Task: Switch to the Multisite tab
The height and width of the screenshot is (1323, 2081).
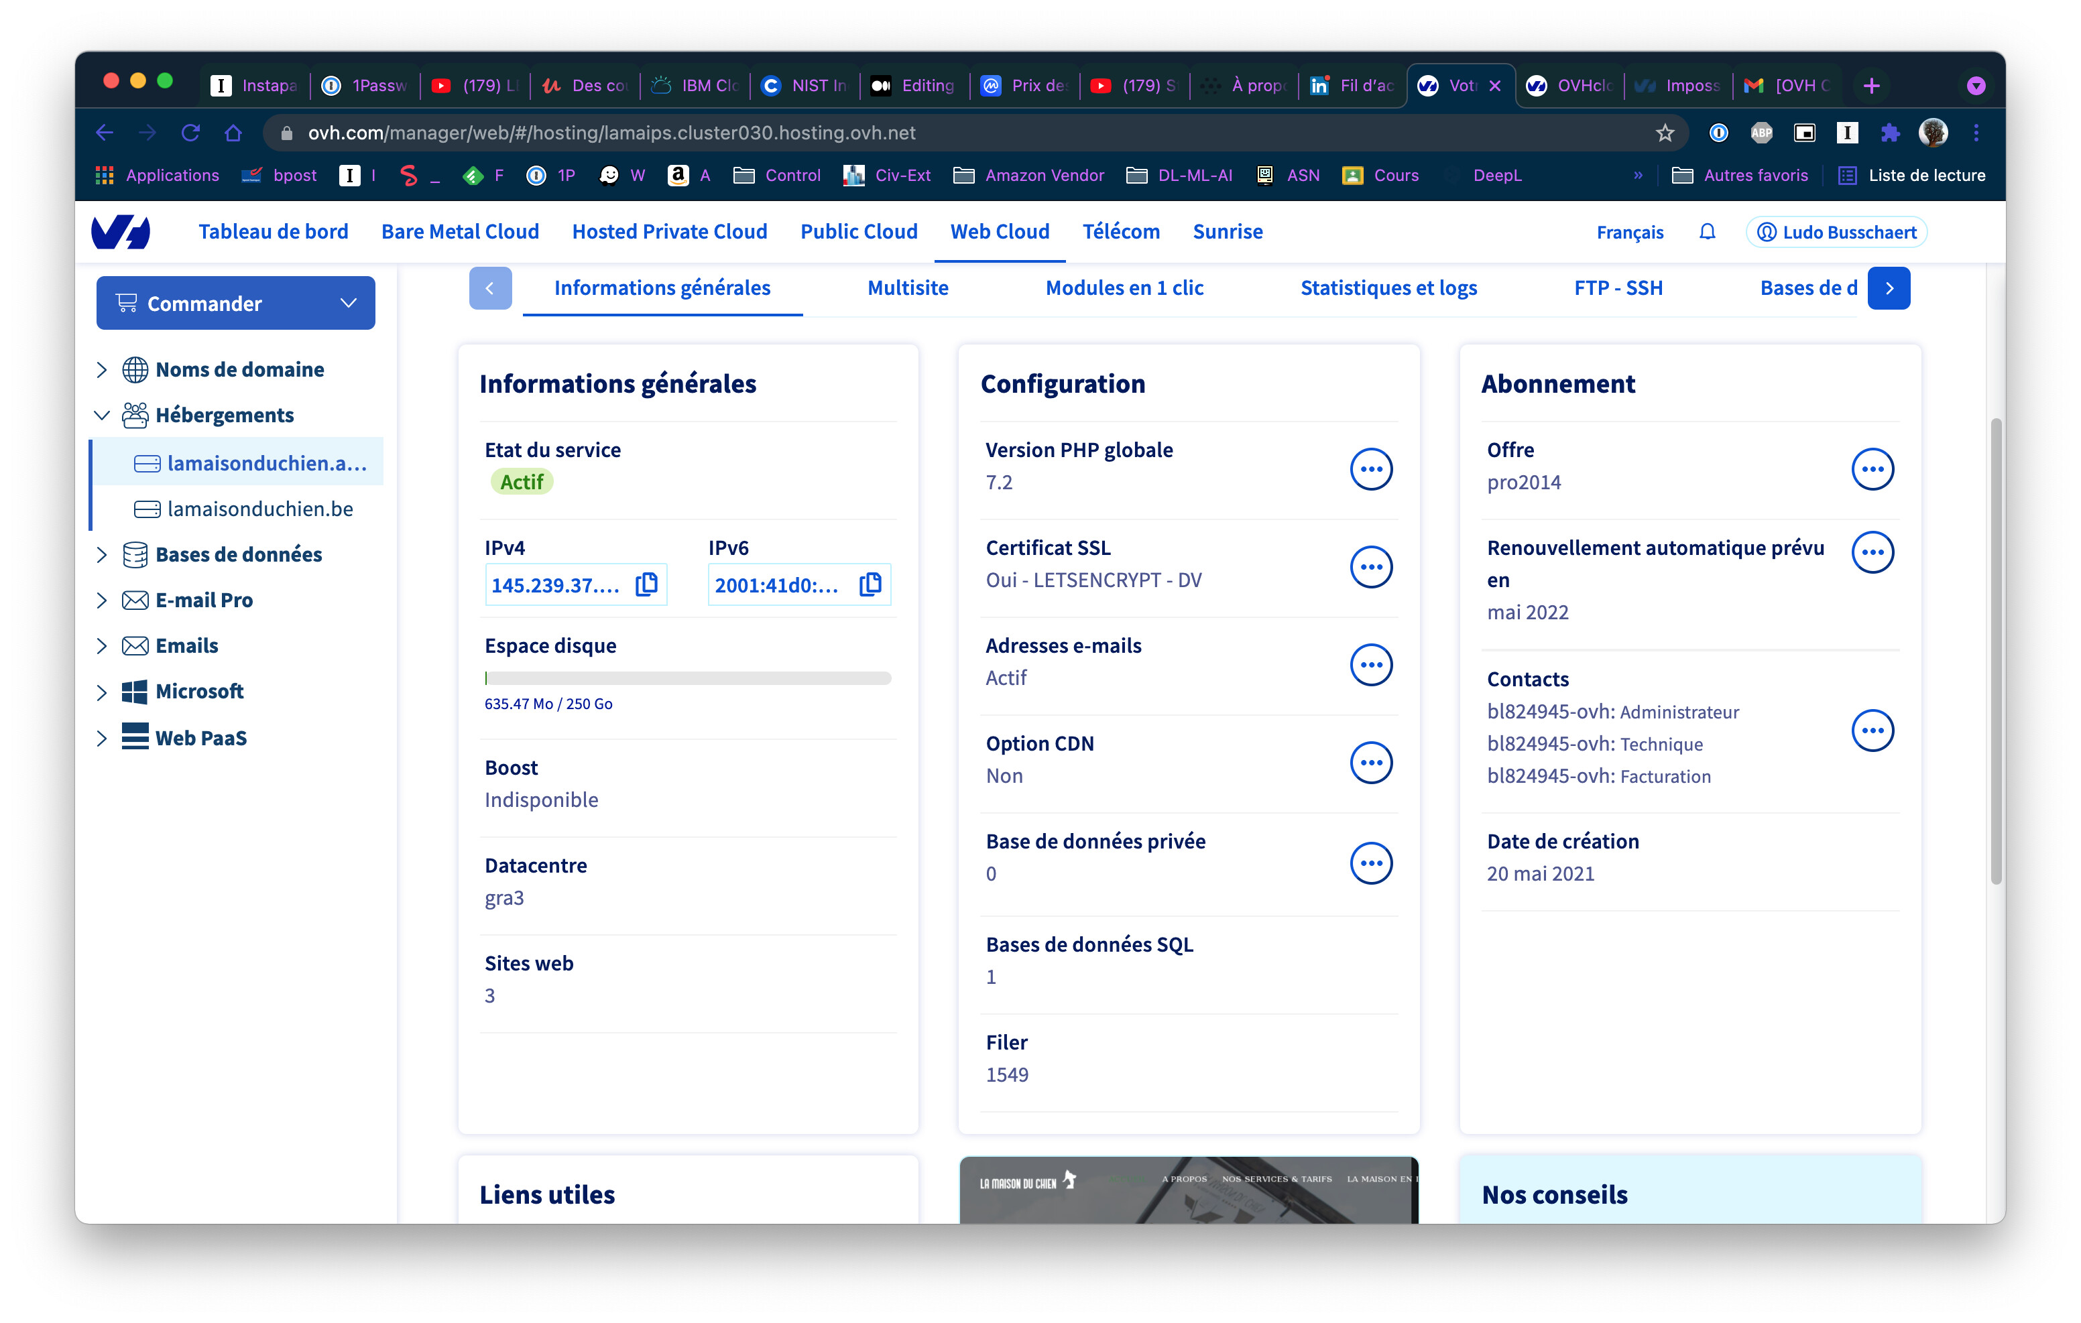Action: tap(907, 288)
